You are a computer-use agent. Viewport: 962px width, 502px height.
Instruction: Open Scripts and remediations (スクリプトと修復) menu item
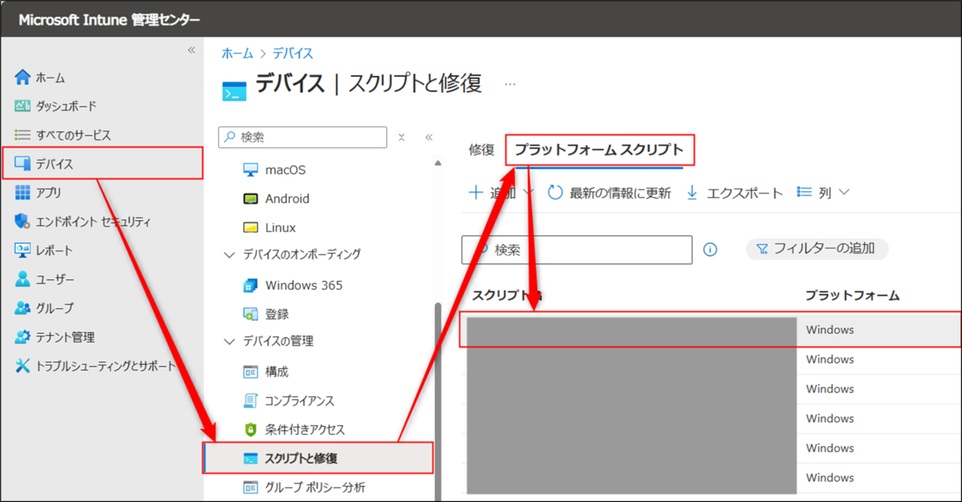pyautogui.click(x=319, y=459)
